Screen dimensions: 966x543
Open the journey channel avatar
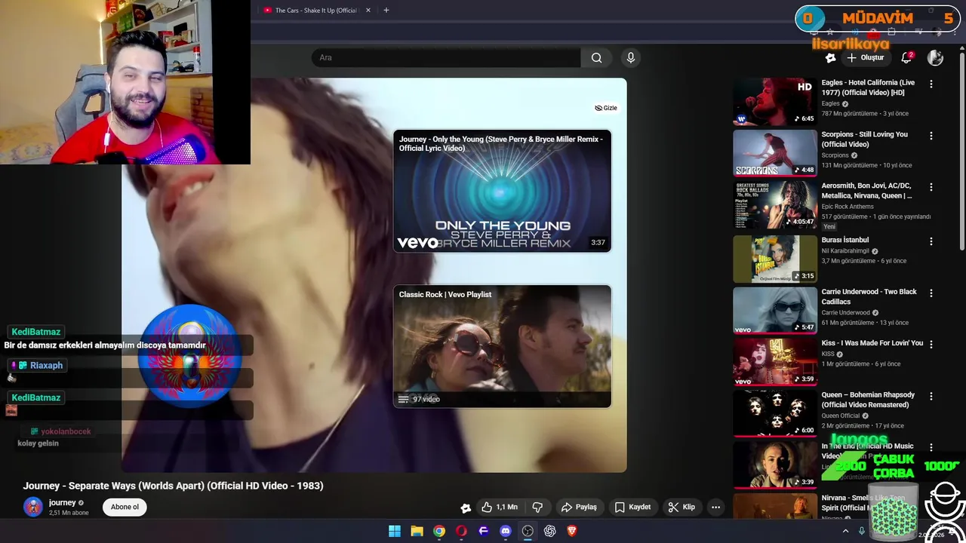[x=33, y=507]
